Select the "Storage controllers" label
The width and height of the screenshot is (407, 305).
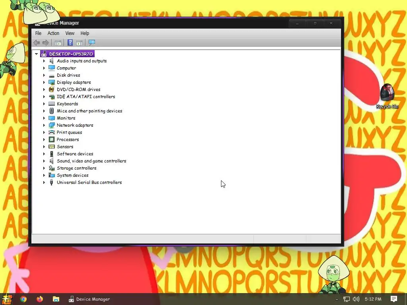click(77, 168)
